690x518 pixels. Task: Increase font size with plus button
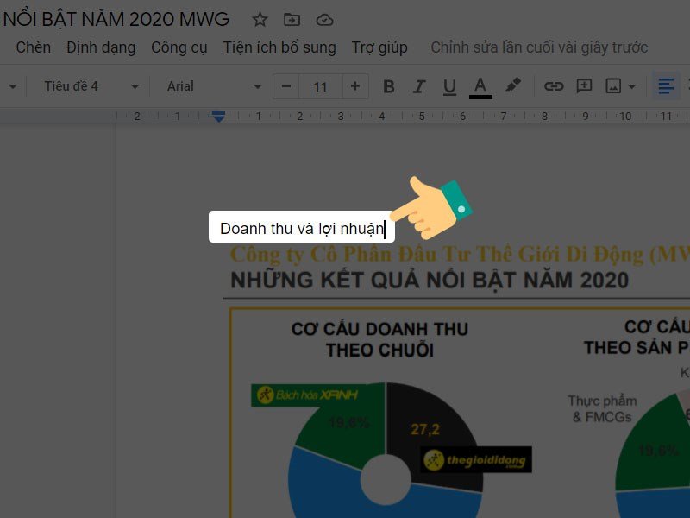[355, 86]
